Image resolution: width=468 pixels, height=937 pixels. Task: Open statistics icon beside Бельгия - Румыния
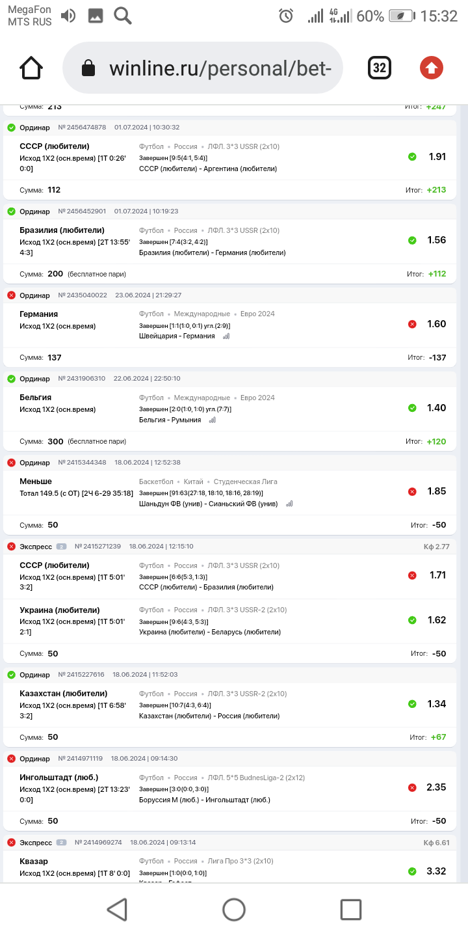tap(213, 420)
